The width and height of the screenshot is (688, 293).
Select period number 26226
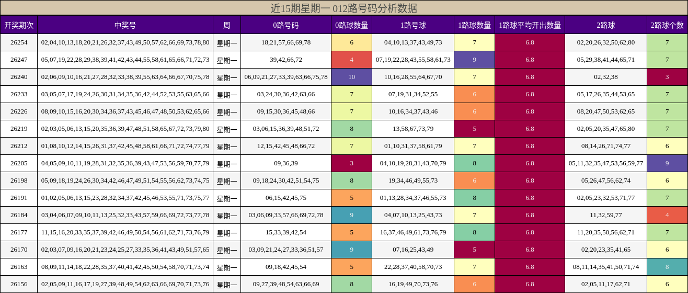pos(19,111)
